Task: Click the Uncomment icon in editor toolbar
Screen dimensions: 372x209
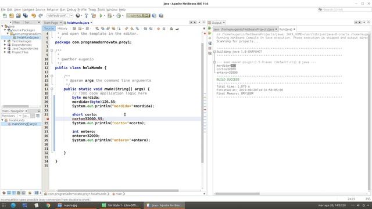Action: (x=177, y=28)
